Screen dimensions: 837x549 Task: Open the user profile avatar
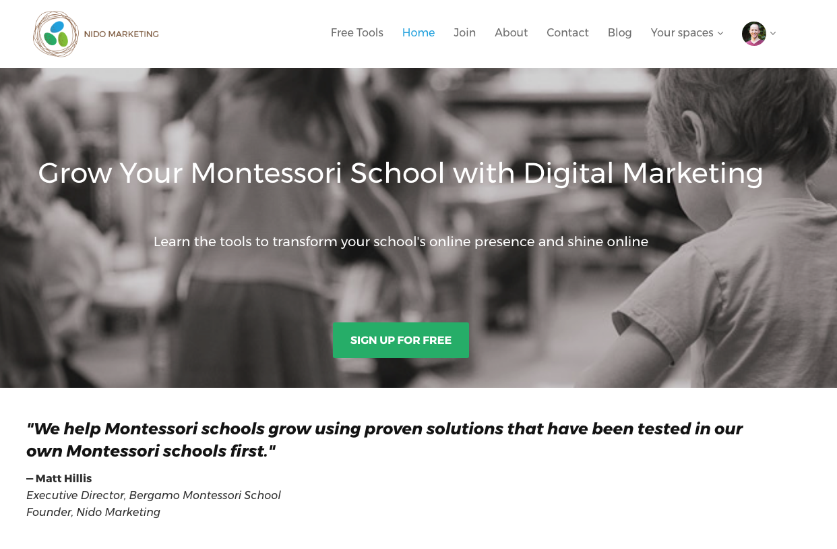(x=753, y=34)
